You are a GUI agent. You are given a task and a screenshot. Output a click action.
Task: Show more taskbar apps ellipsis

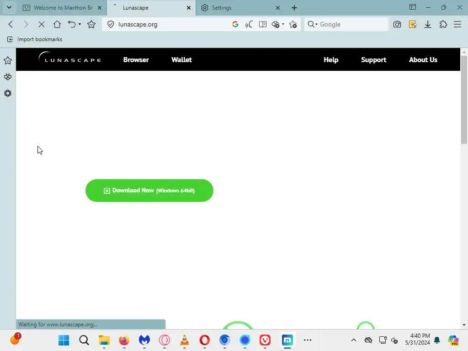tap(308, 340)
